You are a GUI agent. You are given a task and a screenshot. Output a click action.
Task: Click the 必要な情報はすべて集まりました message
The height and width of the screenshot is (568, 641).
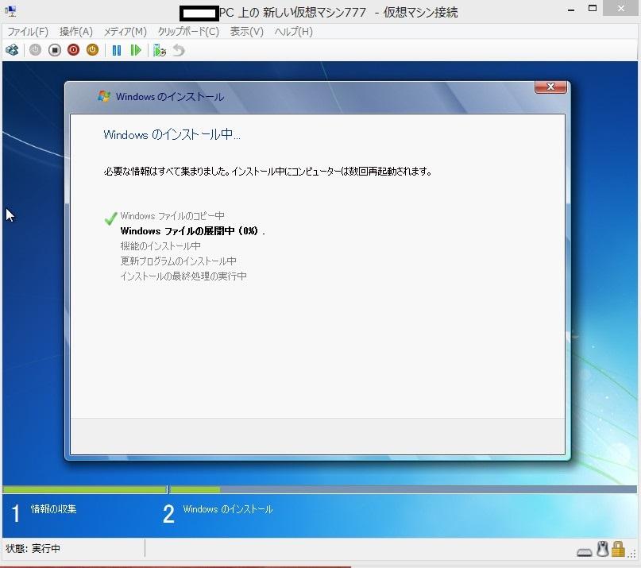[268, 172]
